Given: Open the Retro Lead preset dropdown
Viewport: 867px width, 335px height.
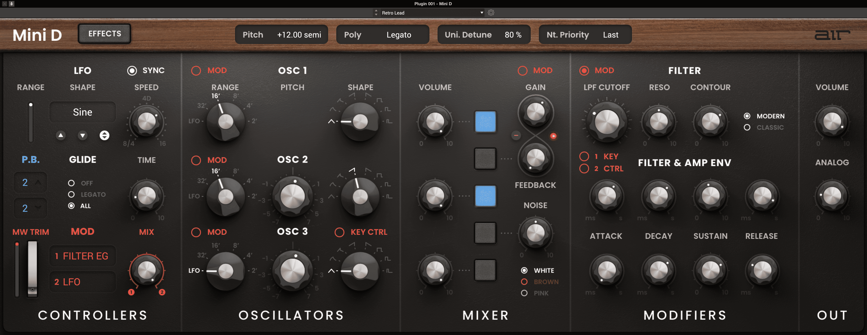Looking at the screenshot, I should point(432,12).
